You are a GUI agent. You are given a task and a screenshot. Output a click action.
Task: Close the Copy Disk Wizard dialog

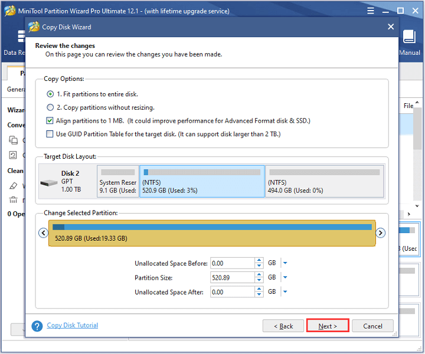(391, 27)
